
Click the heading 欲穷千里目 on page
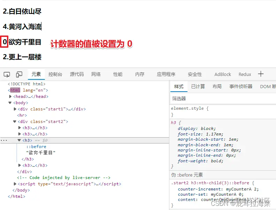click(25, 42)
